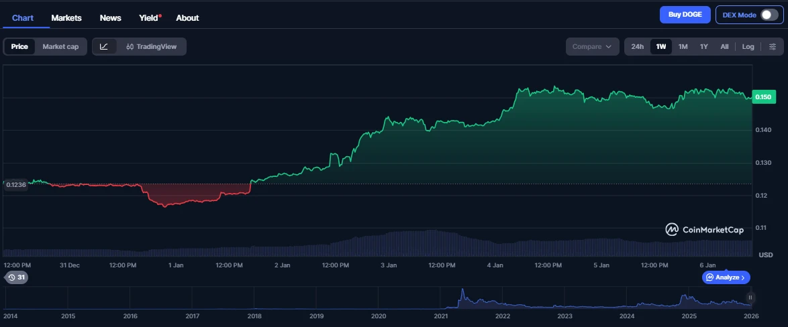
Task: Click the 0.11 price axis label
Action: click(x=761, y=228)
